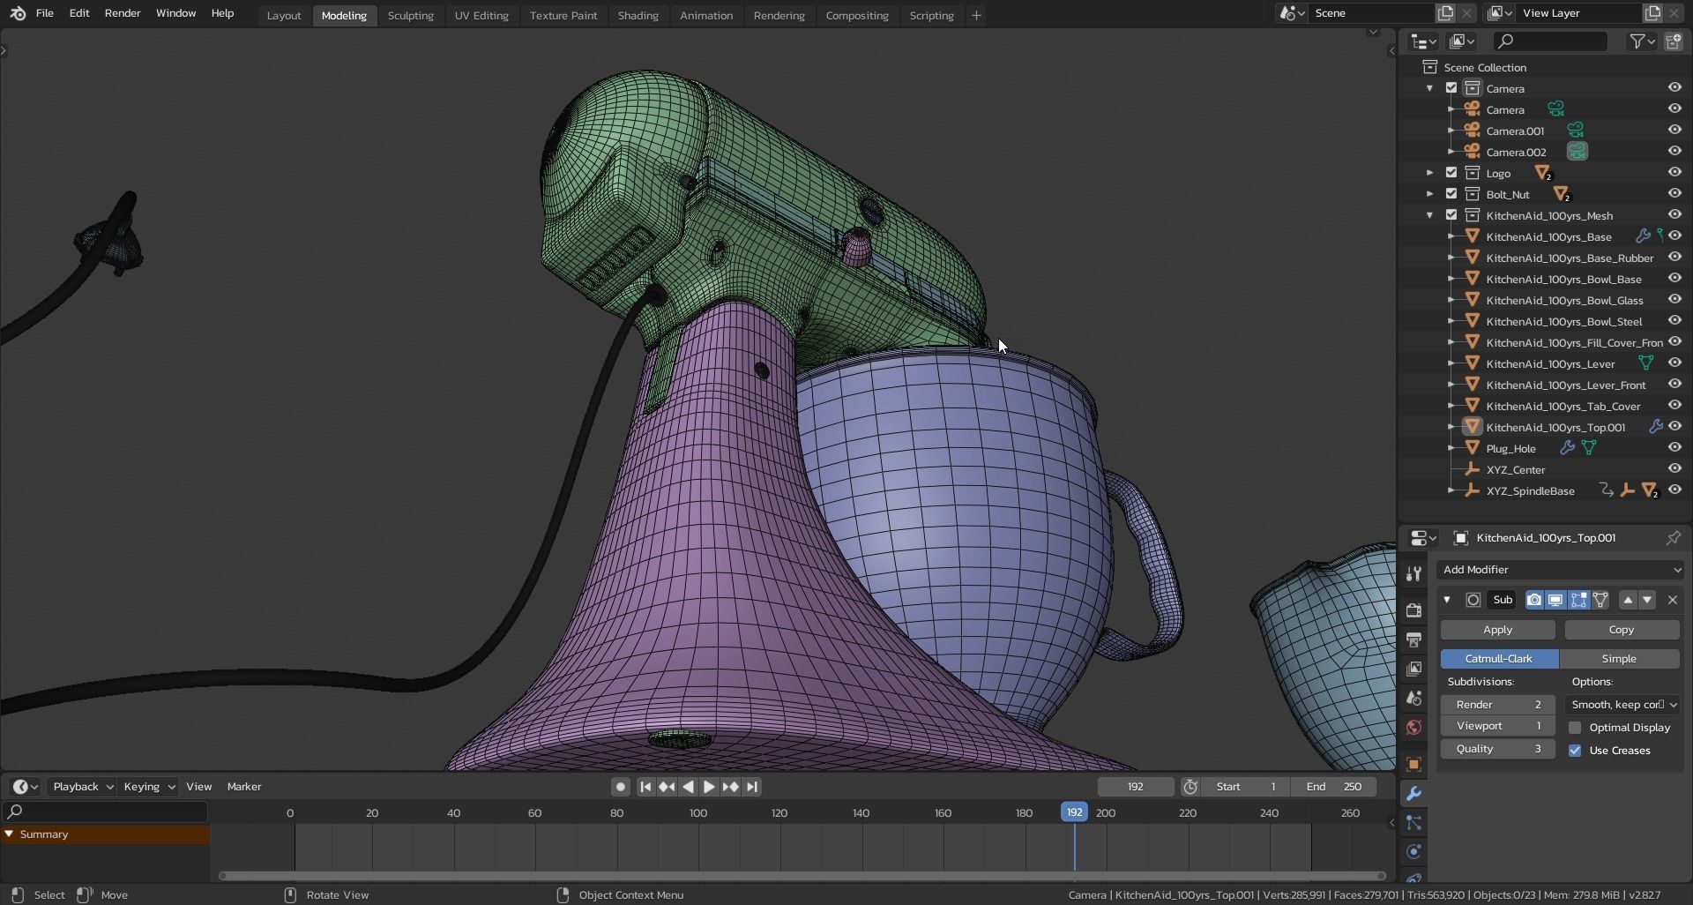Collapse the KitchenAid_100yrs_Mesh collection
This screenshot has height=905, width=1693.
click(x=1430, y=215)
